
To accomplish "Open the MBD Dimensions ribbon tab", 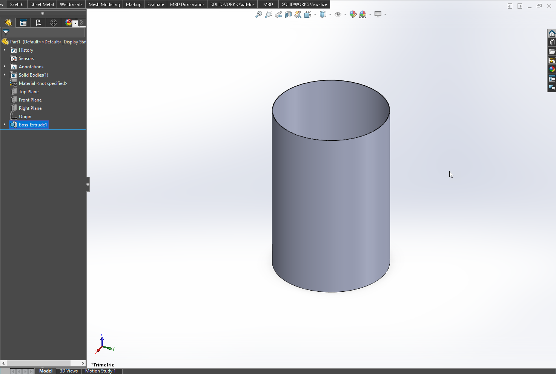I will (187, 5).
